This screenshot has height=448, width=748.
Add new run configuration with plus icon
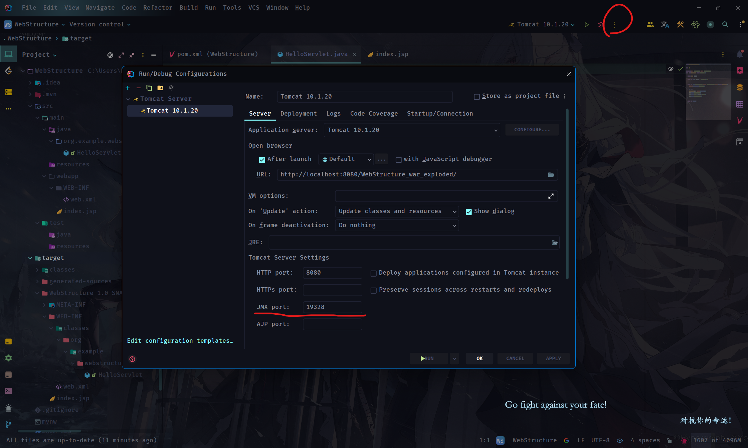pyautogui.click(x=128, y=88)
